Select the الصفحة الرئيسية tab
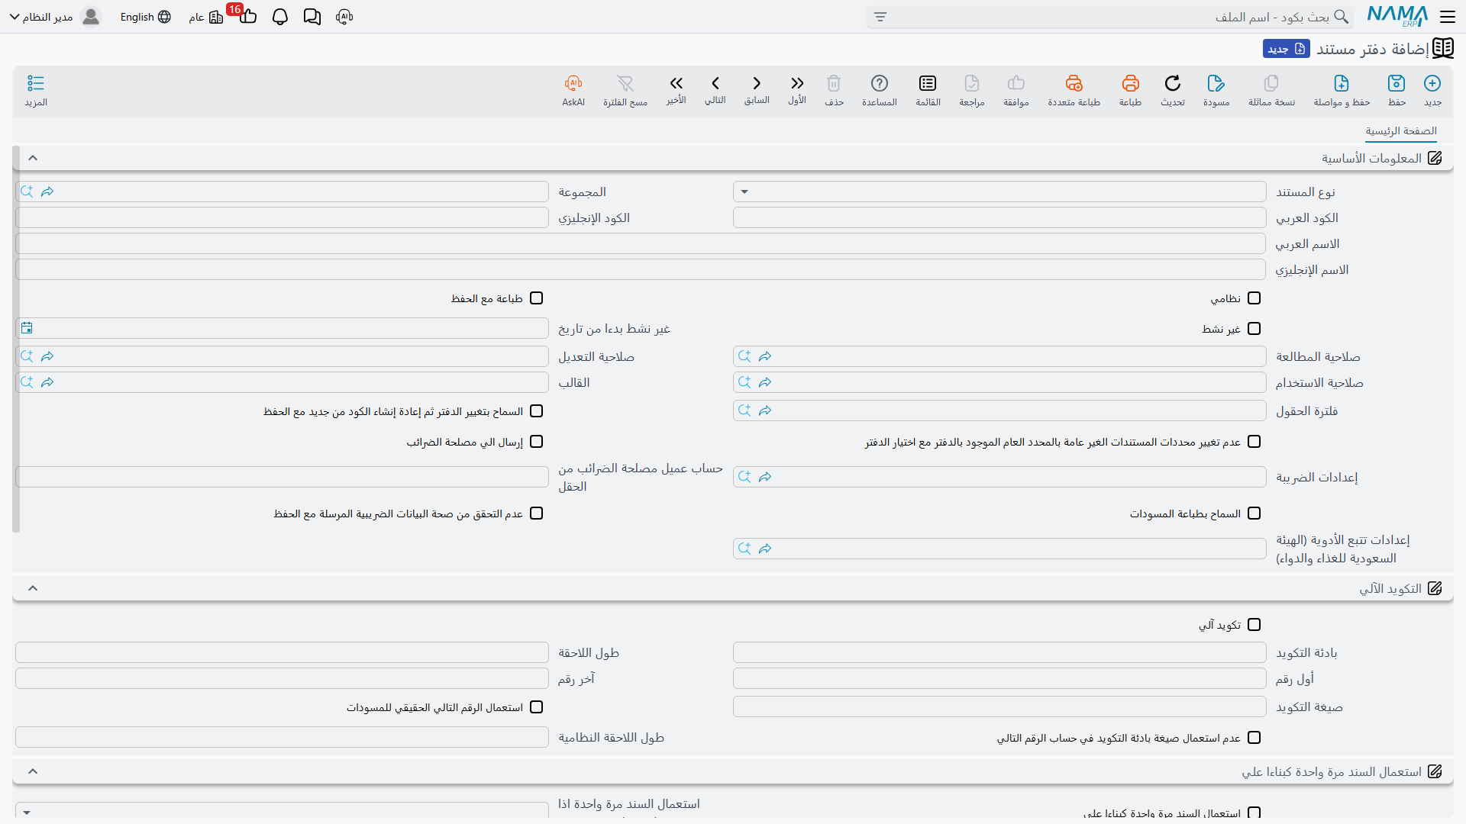This screenshot has height=824, width=1466. tap(1401, 131)
